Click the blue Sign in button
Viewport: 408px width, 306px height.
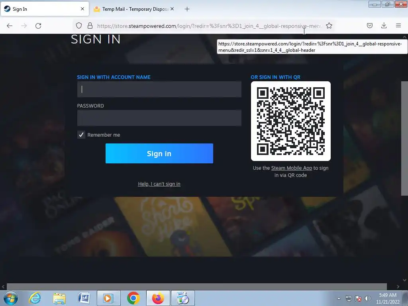[159, 153]
